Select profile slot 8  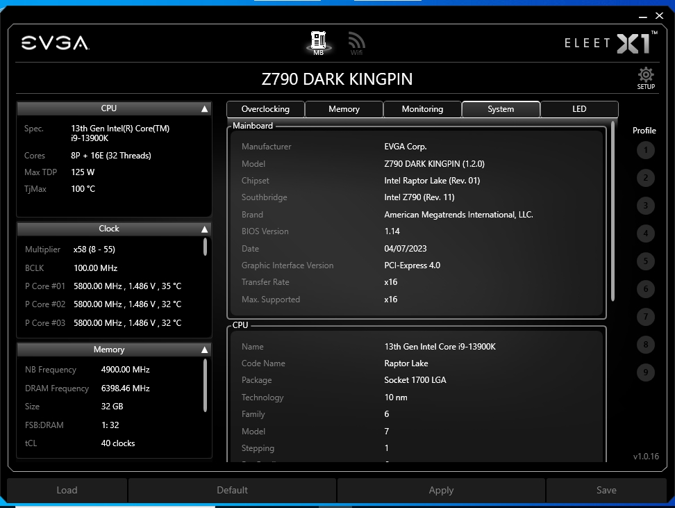(645, 344)
